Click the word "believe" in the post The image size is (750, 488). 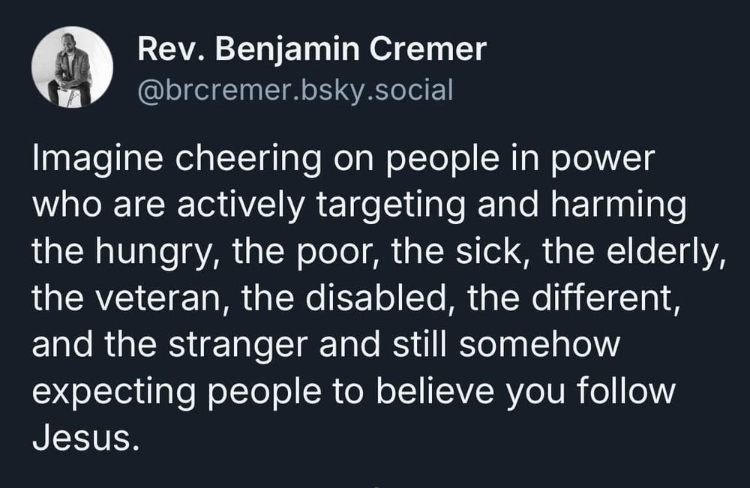tap(434, 390)
